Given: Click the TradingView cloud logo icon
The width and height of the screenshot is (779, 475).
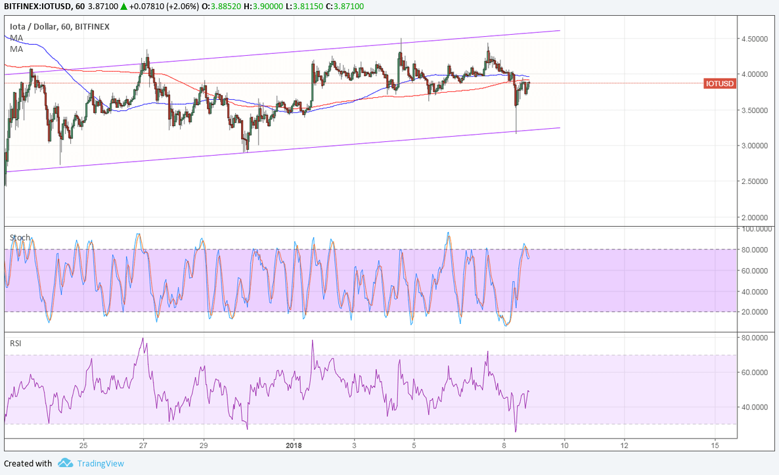Looking at the screenshot, I should pyautogui.click(x=65, y=463).
